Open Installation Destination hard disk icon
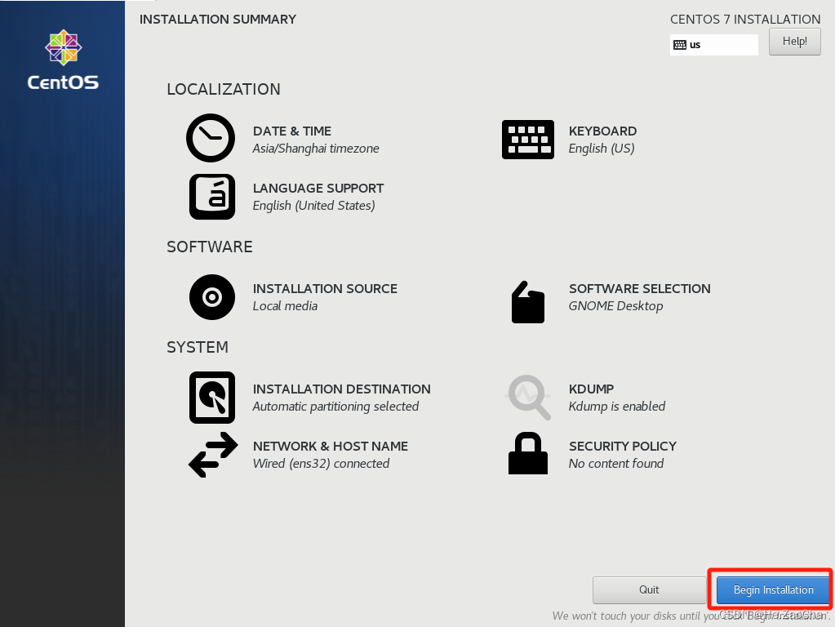 pyautogui.click(x=212, y=398)
